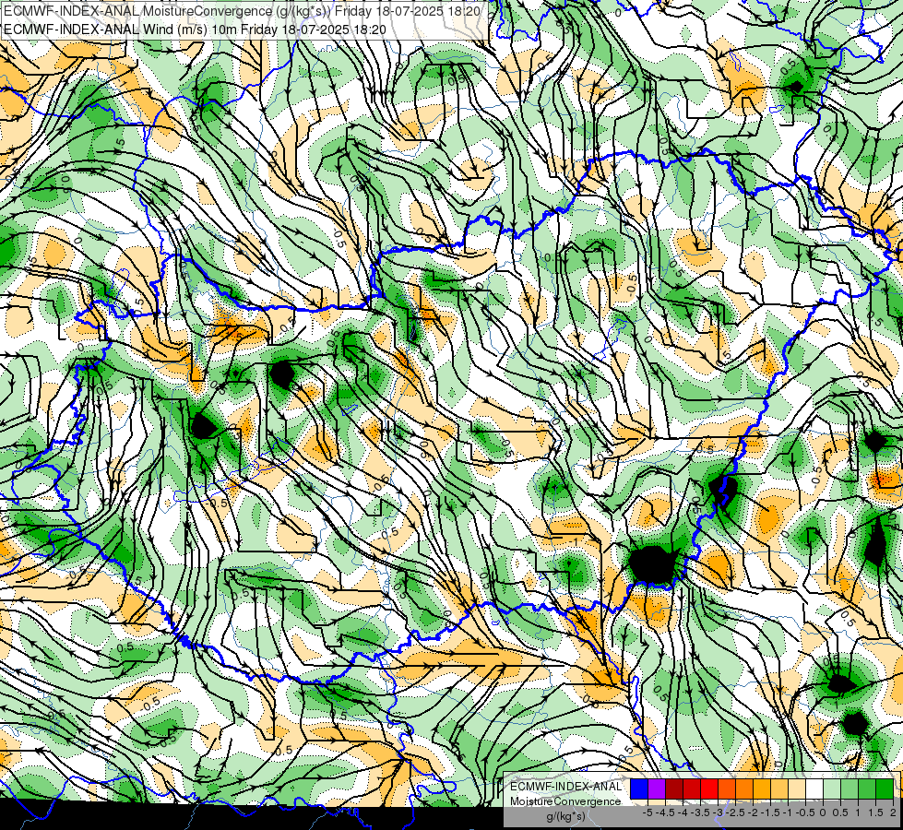903x830 pixels.
Task: Click the legend tick label '1.5'
Action: tap(876, 812)
